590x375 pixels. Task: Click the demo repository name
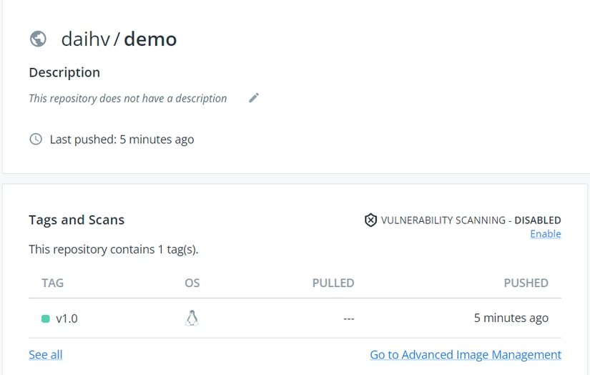(x=150, y=39)
